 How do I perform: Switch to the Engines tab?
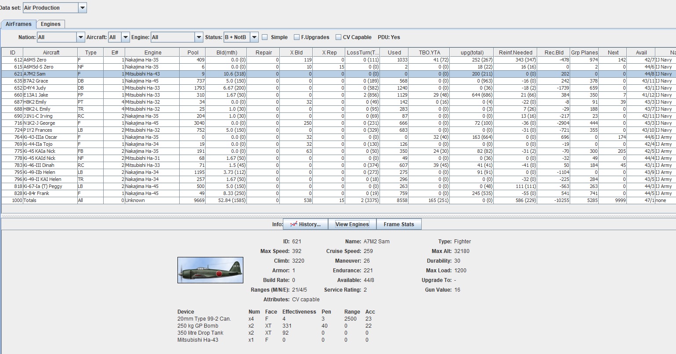click(x=51, y=24)
